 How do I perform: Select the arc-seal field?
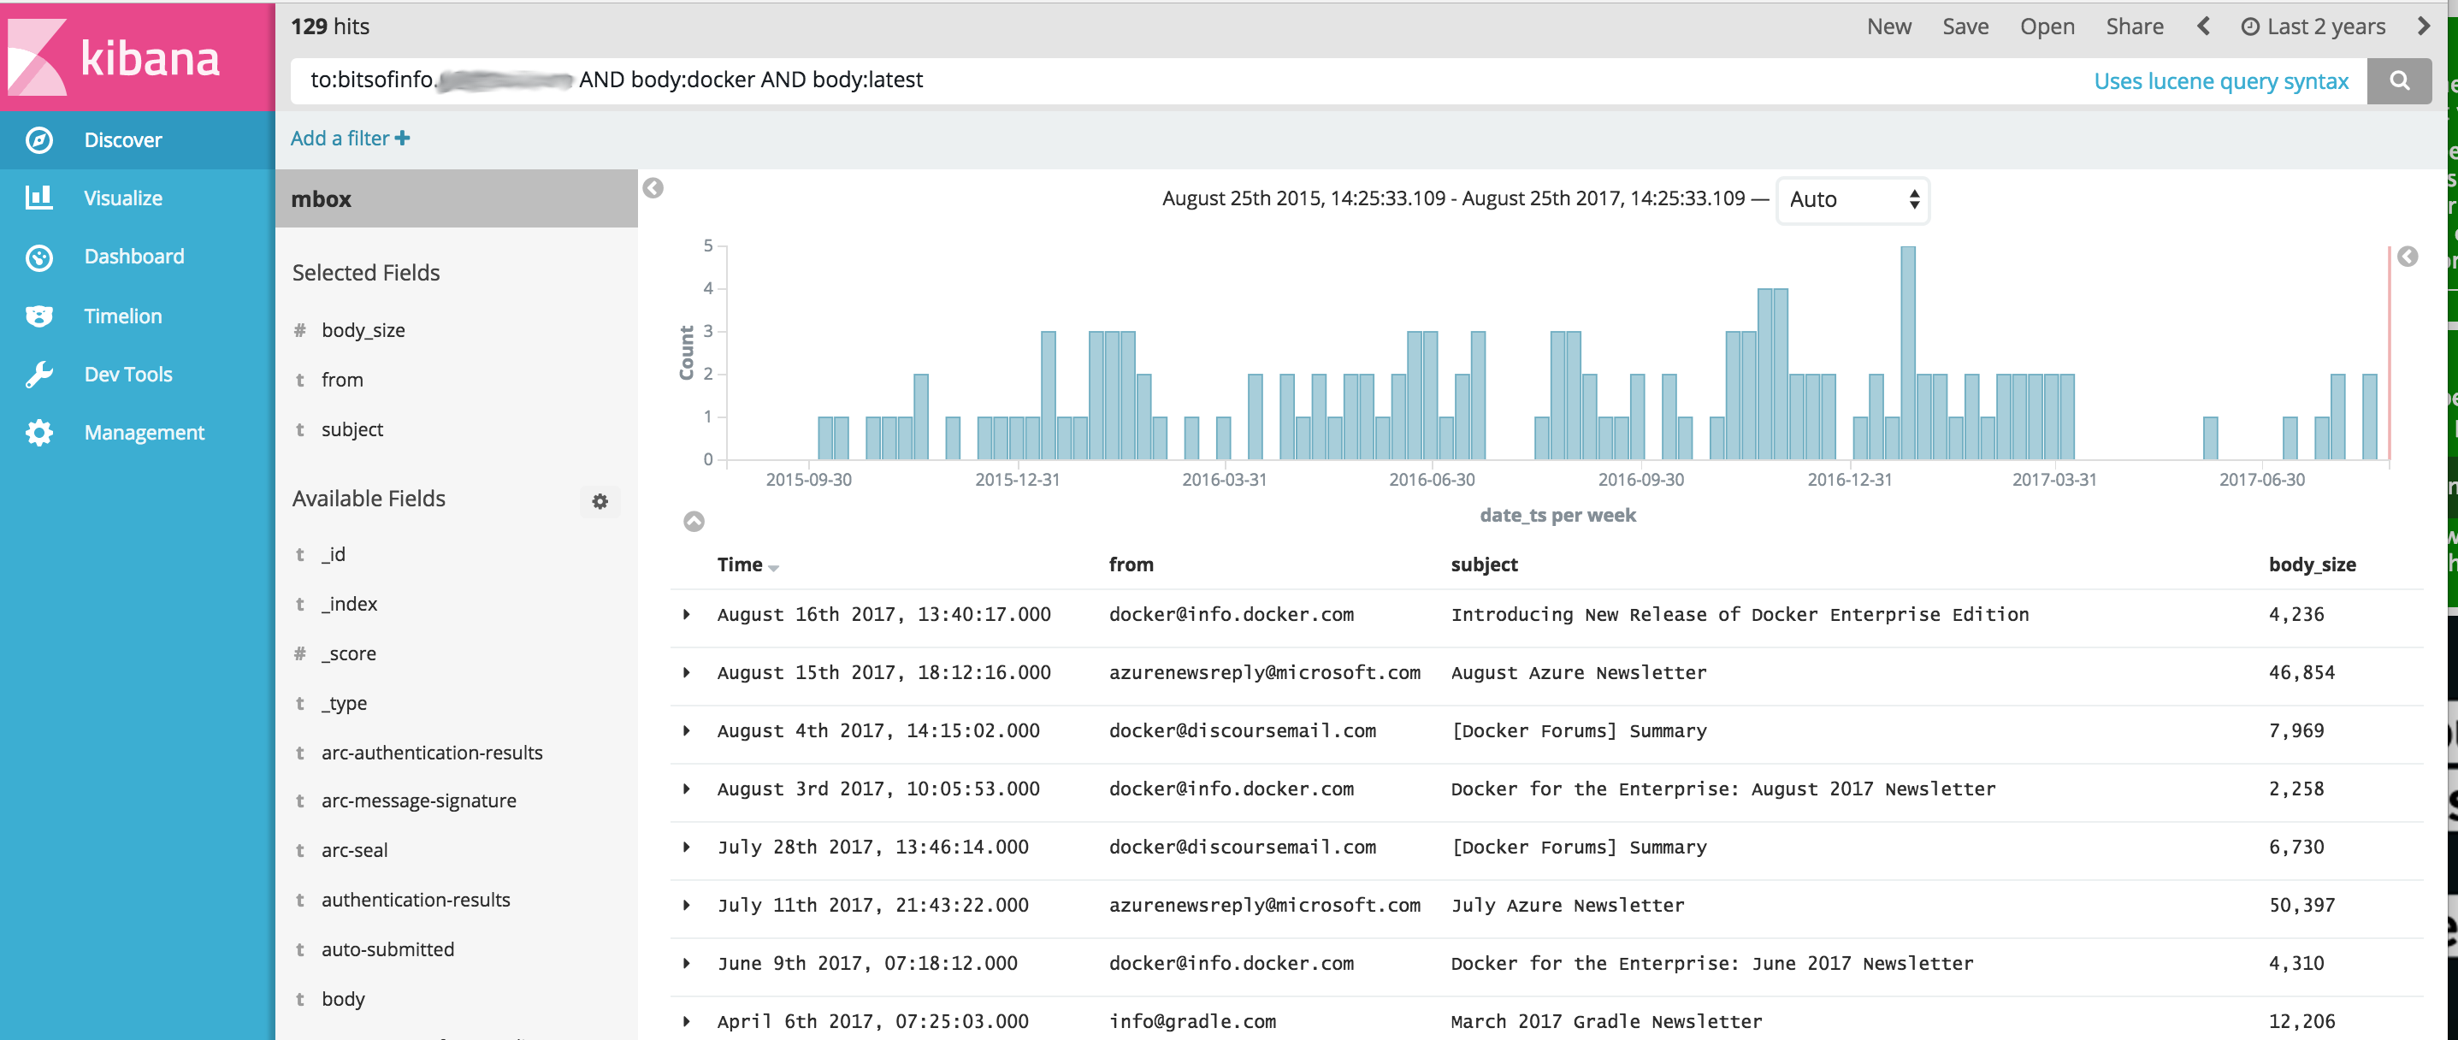355,850
